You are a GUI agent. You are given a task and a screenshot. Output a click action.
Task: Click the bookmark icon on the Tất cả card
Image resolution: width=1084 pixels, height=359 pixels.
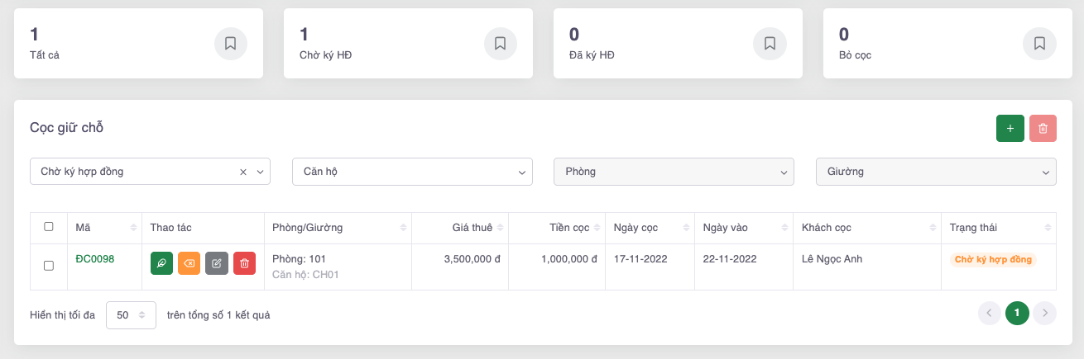[x=230, y=44]
